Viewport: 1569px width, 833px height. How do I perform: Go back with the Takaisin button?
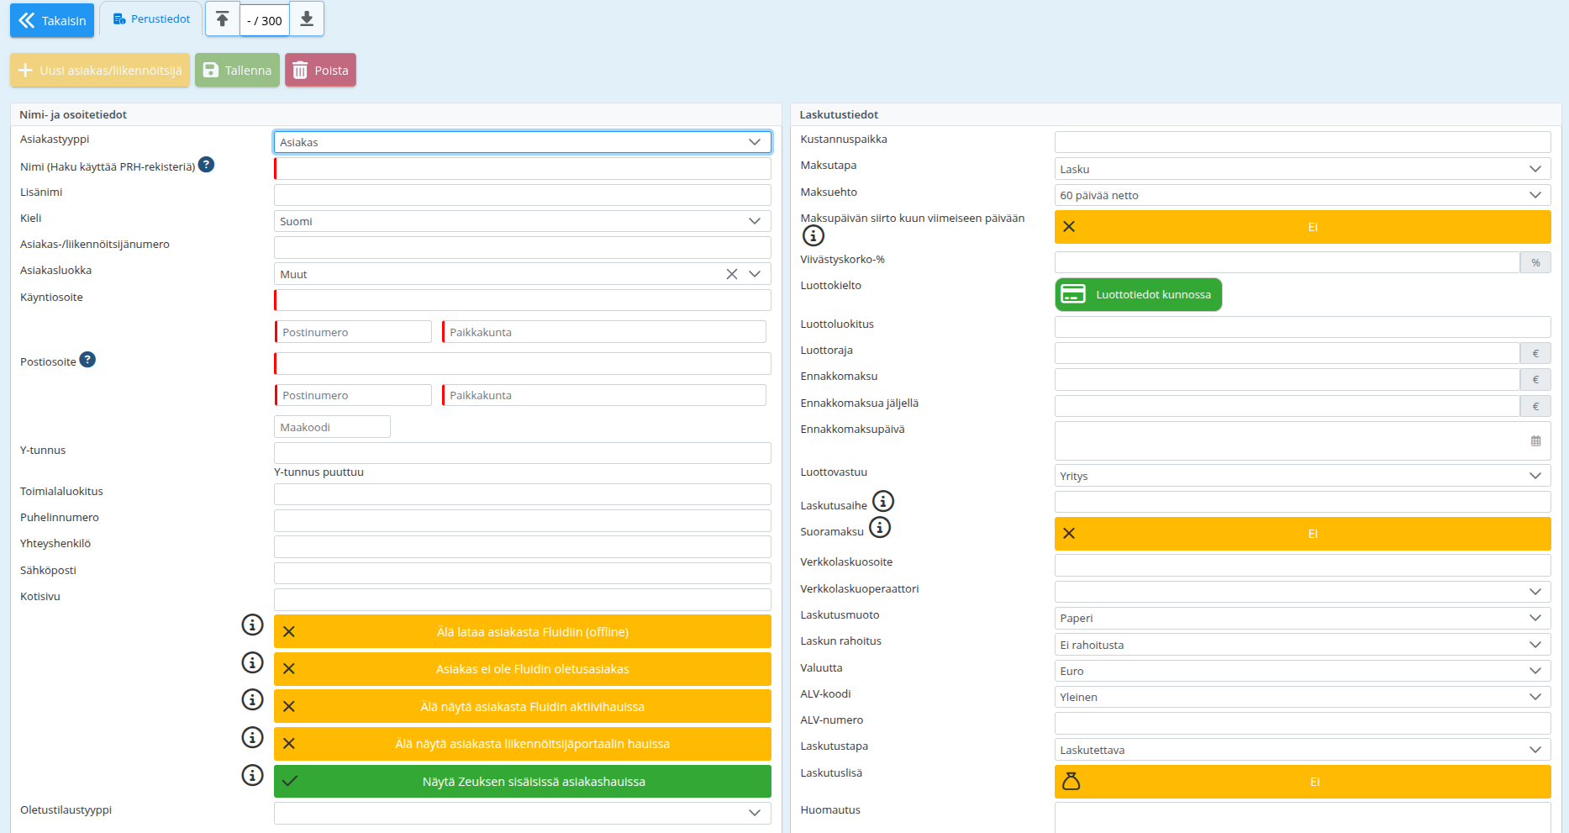52,20
